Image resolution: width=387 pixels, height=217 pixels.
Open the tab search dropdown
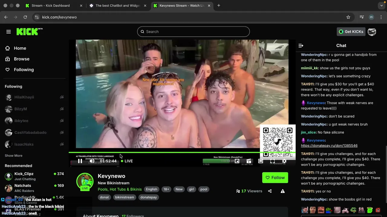[x=382, y=5]
